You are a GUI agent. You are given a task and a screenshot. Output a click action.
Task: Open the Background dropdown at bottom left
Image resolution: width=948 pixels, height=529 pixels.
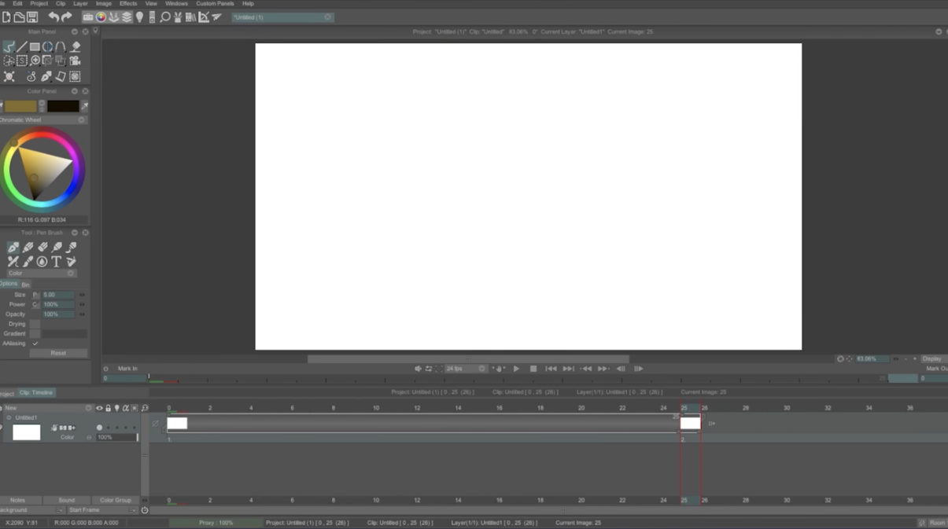31,510
